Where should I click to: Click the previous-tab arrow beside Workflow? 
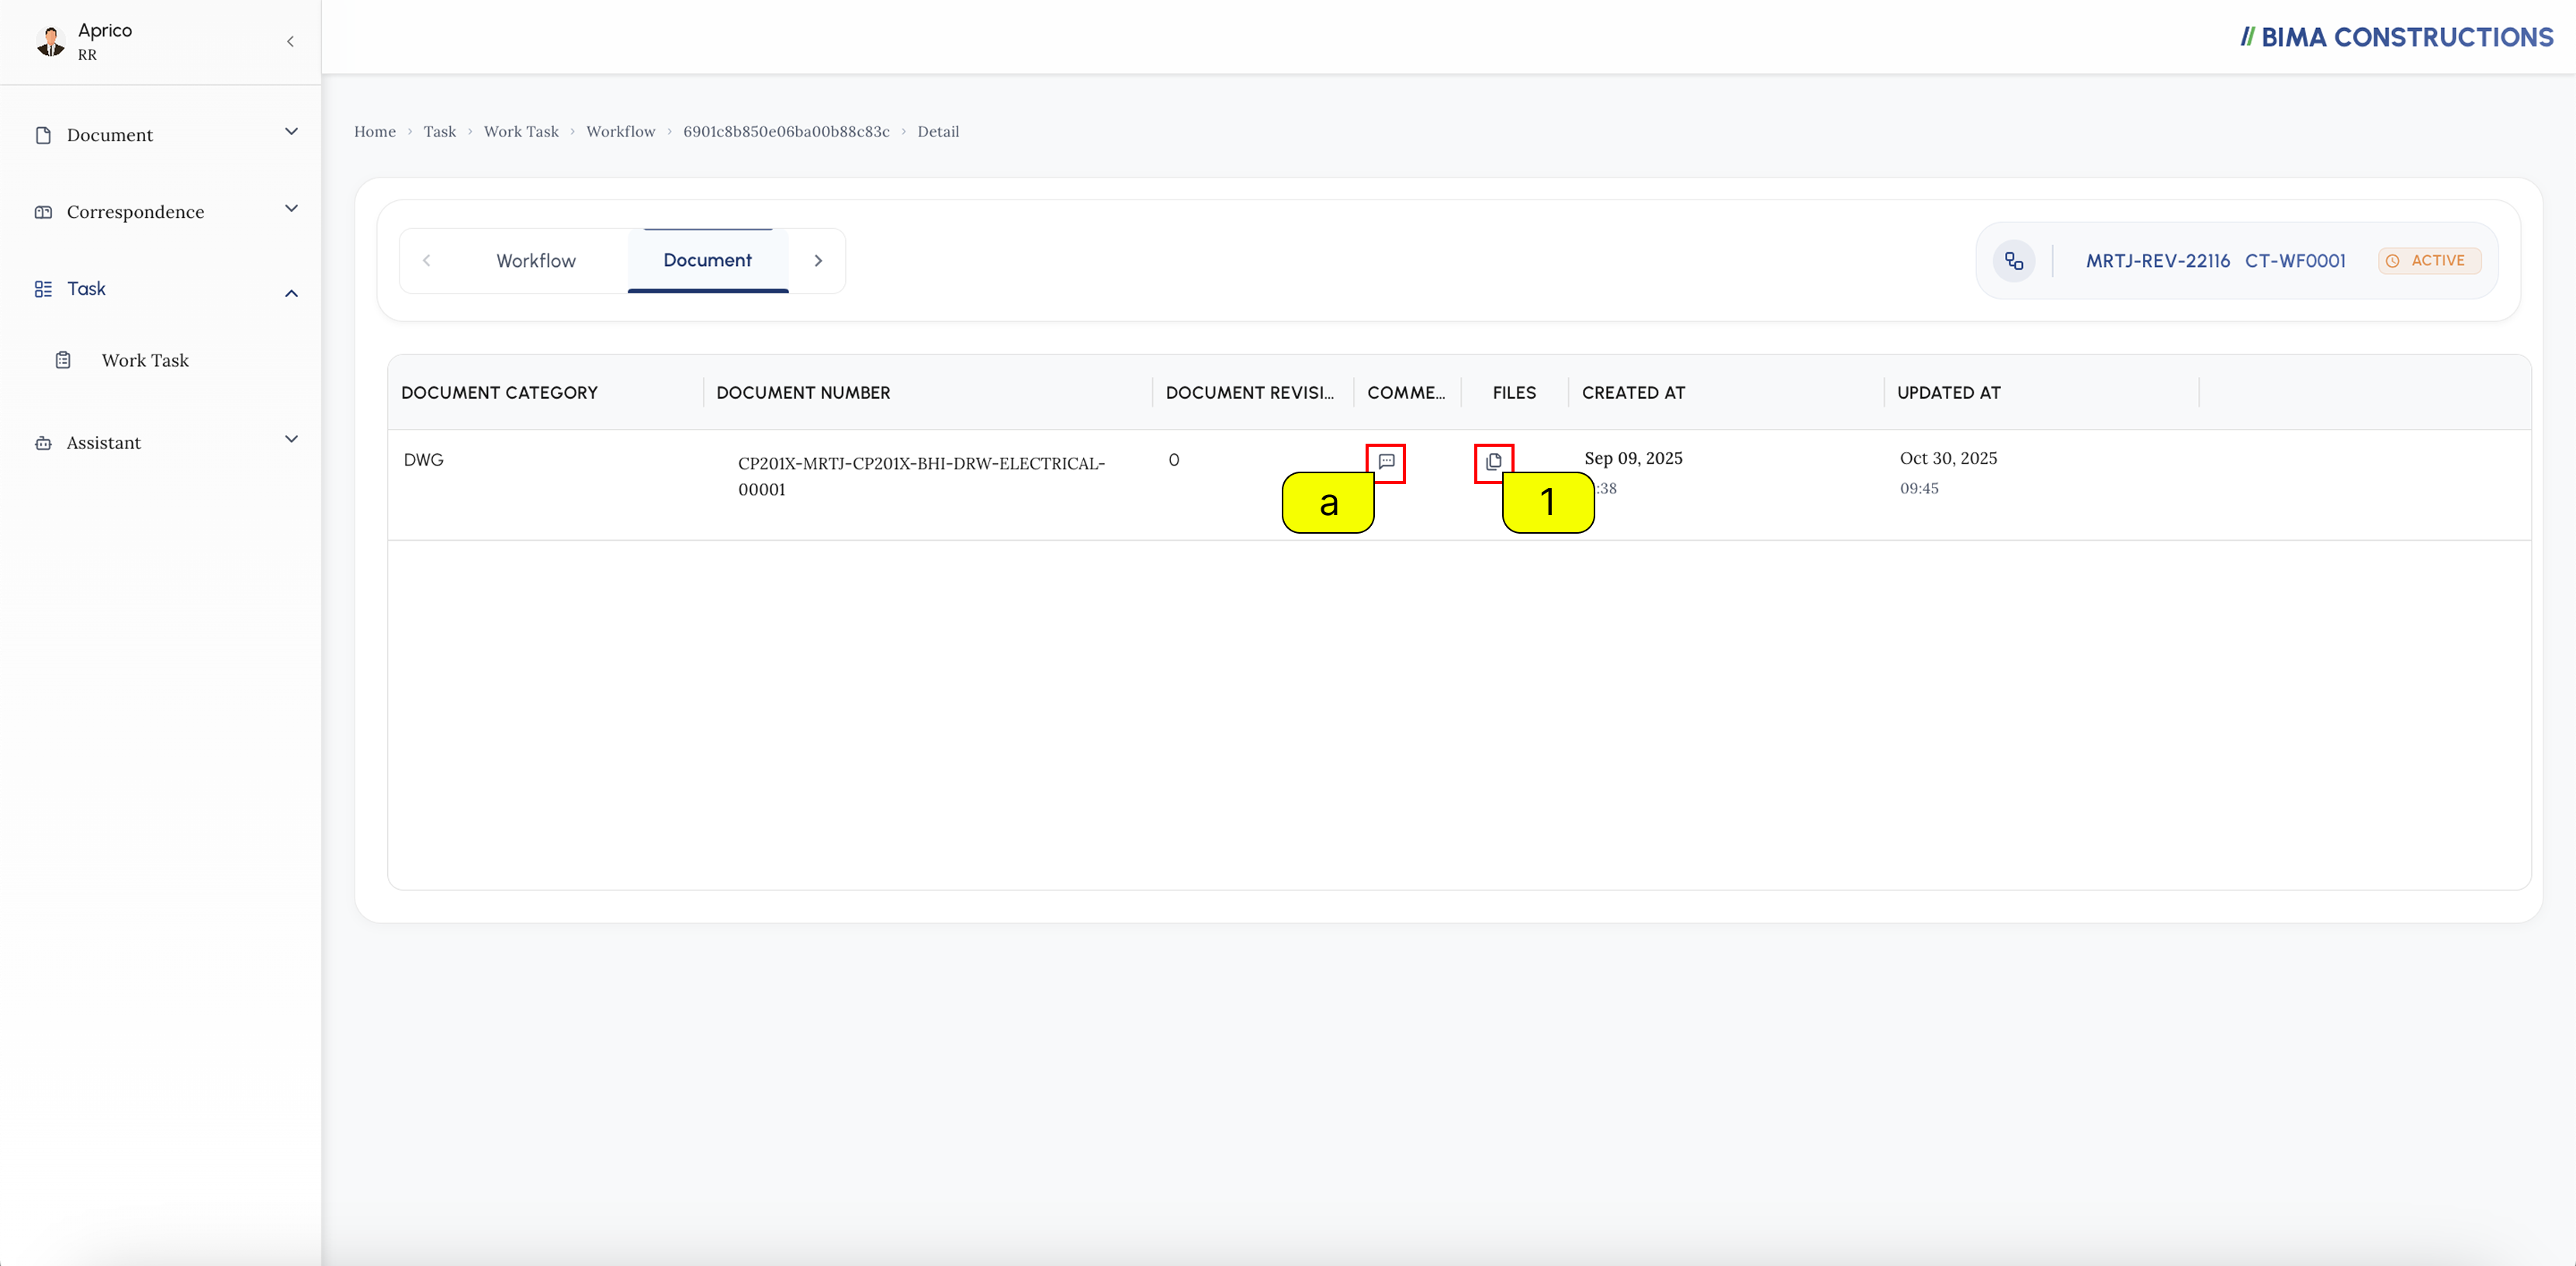[x=427, y=260]
